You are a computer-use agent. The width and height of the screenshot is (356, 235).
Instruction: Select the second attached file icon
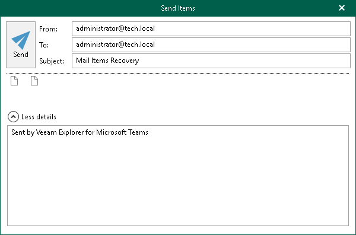tap(34, 81)
